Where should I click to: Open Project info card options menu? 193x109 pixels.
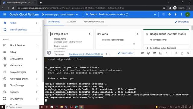90,34
